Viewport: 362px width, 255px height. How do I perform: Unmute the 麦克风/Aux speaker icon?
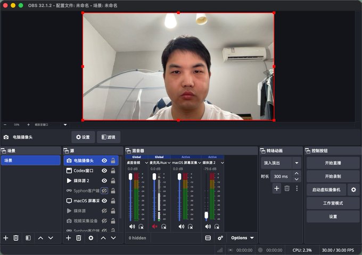(x=155, y=227)
